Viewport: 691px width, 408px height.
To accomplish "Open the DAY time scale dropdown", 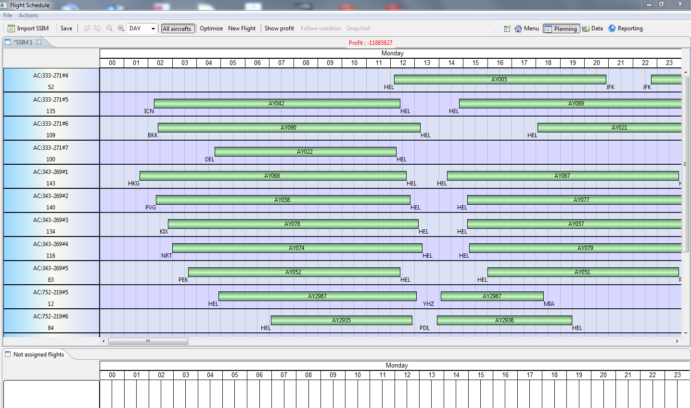I will tap(153, 28).
